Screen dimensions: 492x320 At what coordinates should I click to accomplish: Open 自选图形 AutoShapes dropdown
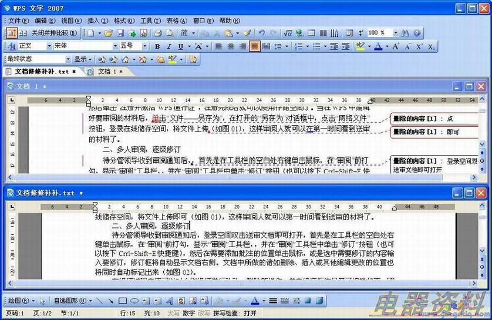click(x=73, y=301)
